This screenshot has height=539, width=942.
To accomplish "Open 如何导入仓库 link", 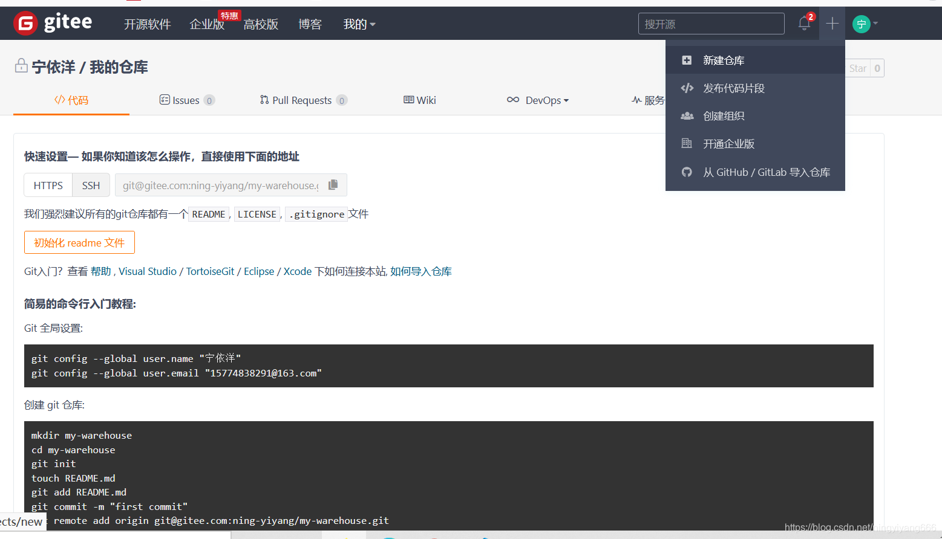I will click(421, 271).
